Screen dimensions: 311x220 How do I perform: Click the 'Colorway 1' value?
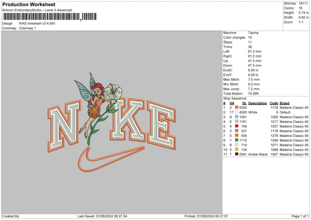tap(27, 28)
